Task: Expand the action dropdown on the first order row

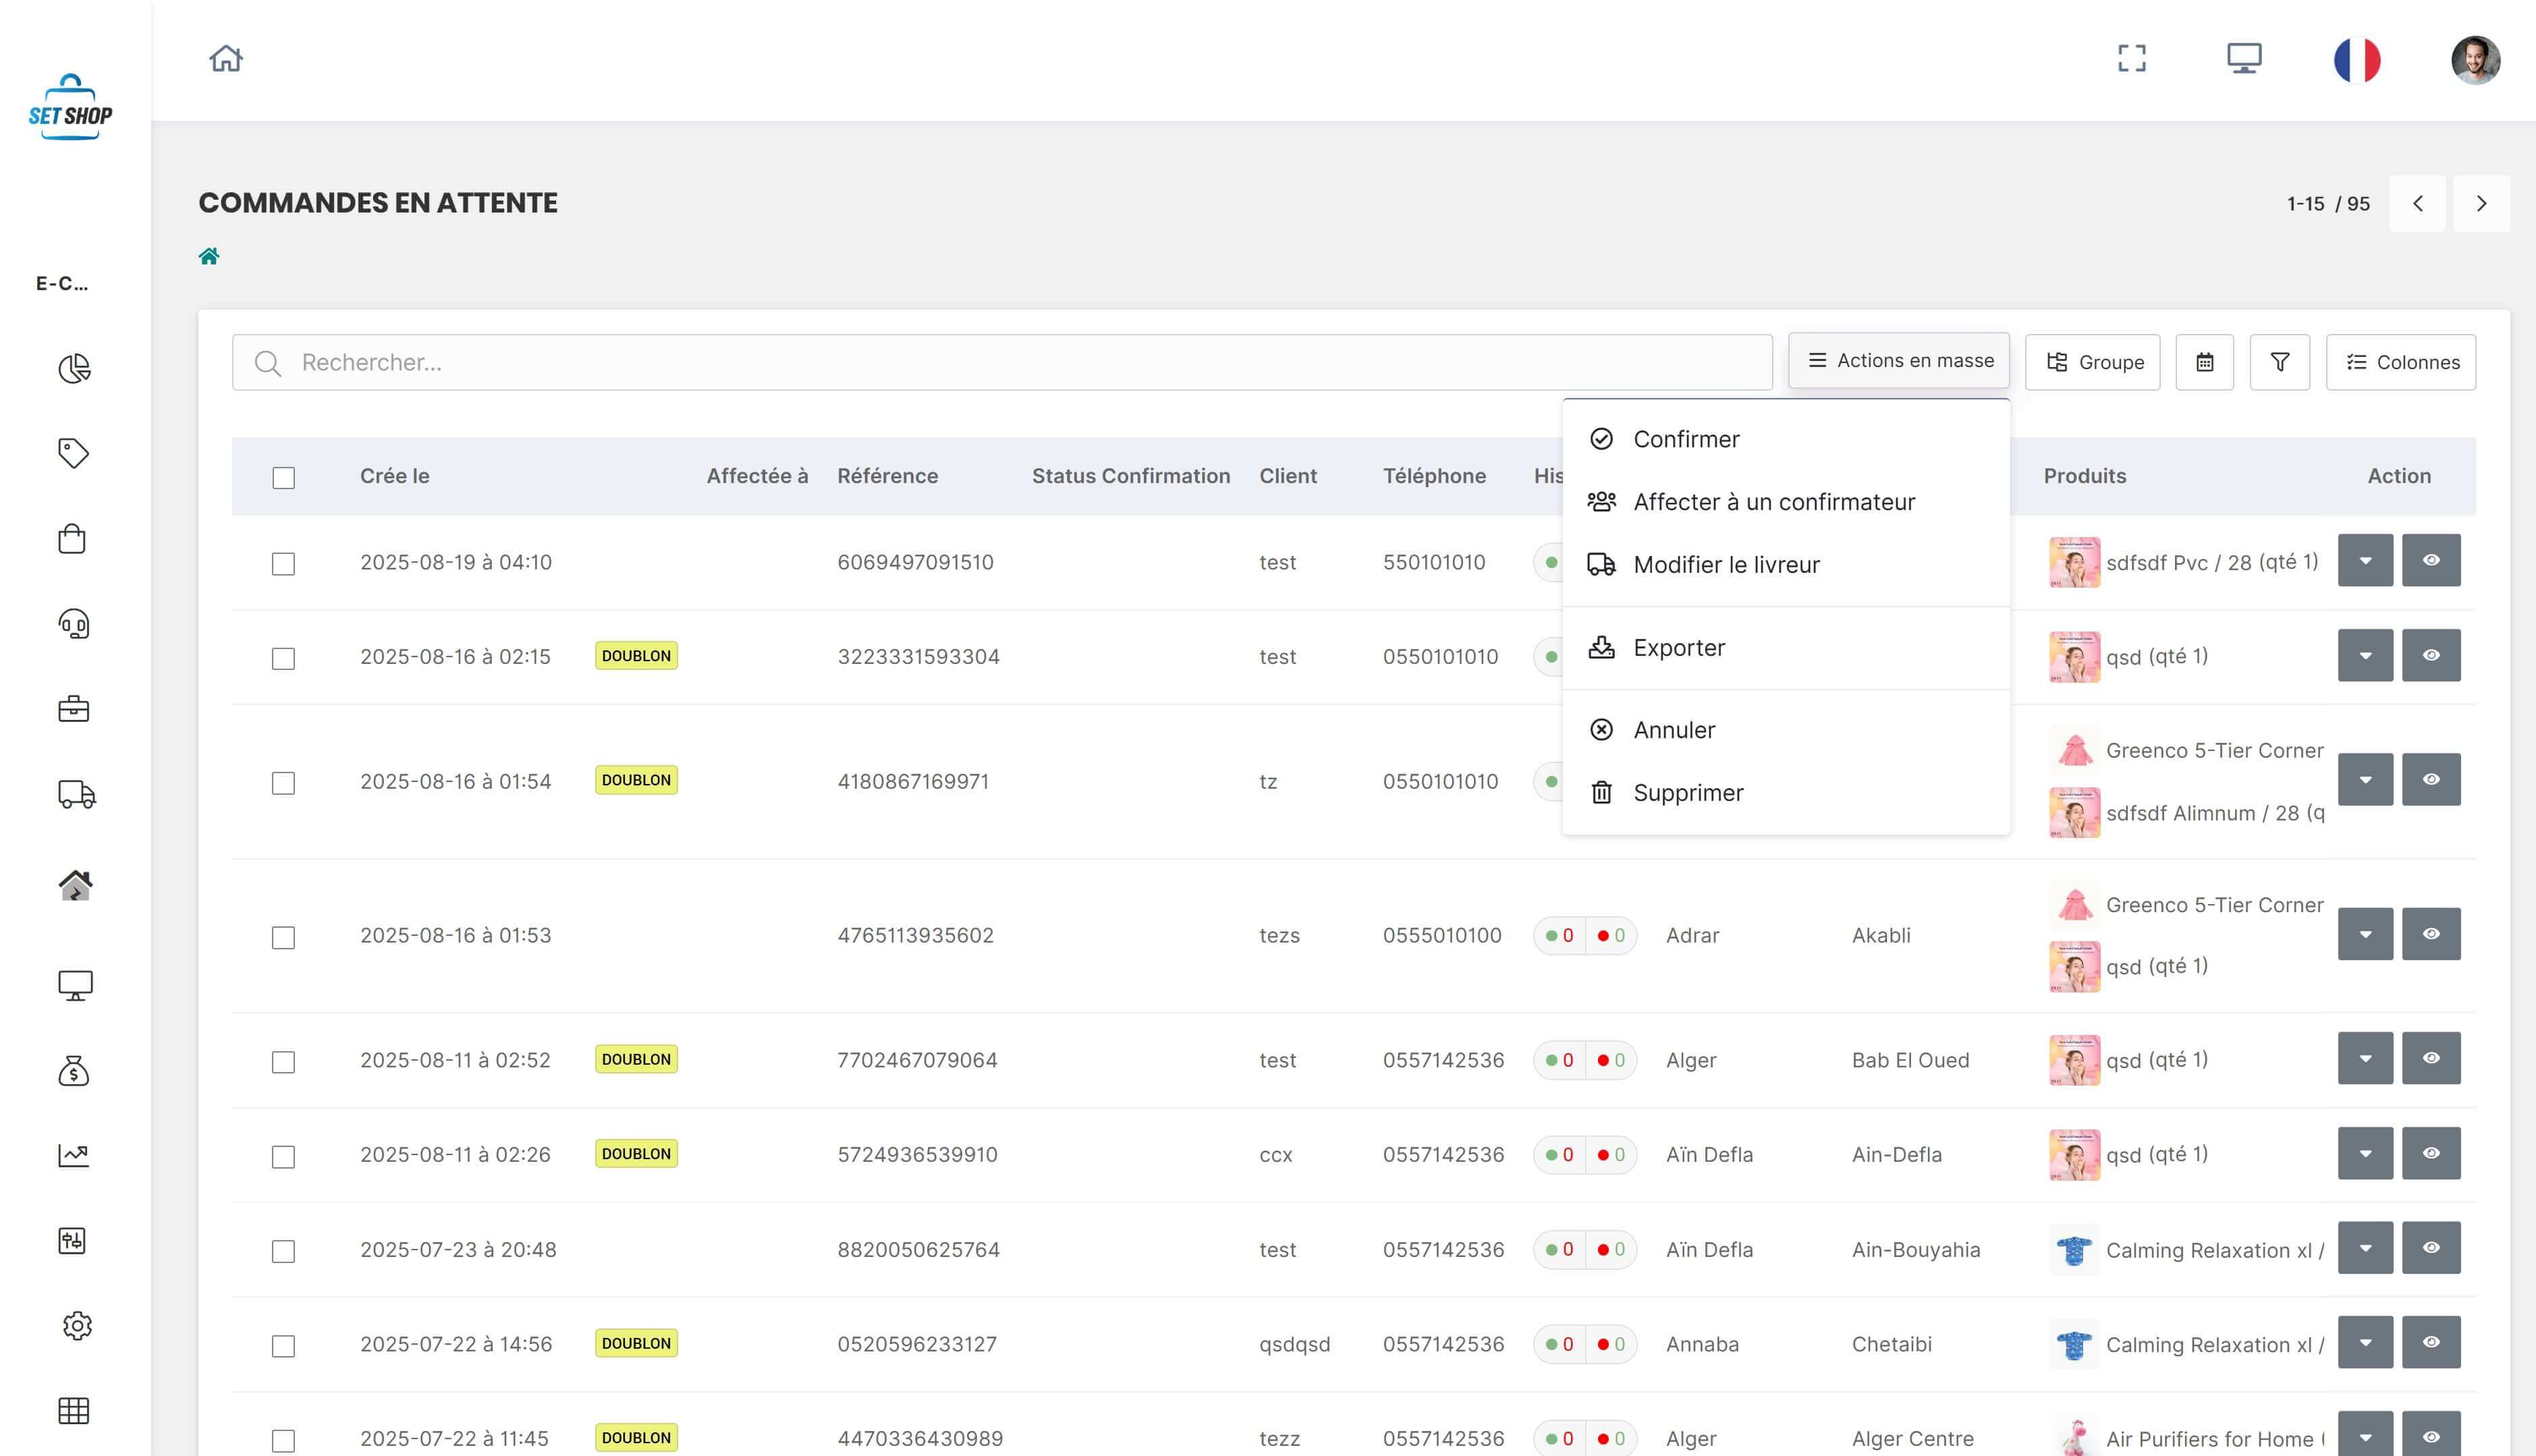Action: (x=2365, y=560)
